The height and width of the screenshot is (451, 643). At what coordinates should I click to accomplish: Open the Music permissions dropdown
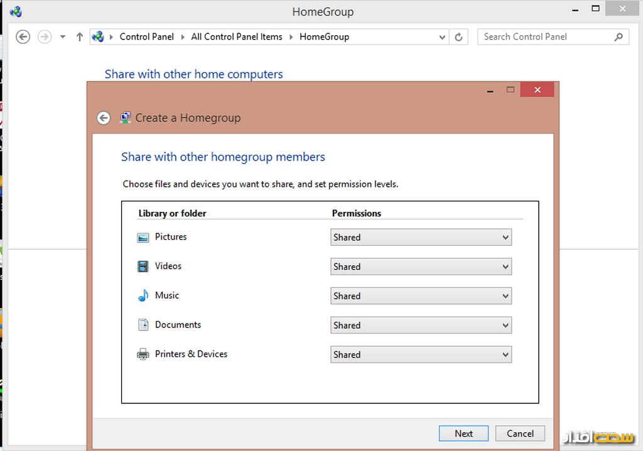click(421, 296)
